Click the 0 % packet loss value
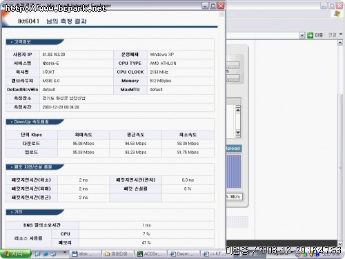Screen dimensions: 345x259 pos(188,189)
